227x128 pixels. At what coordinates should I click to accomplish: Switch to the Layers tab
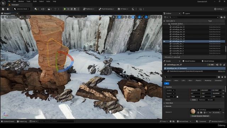(186, 14)
